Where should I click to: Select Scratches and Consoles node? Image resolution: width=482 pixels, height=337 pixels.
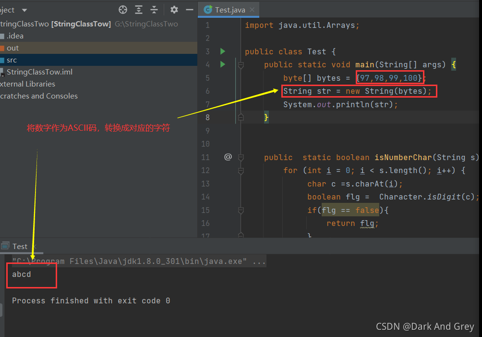98,96
